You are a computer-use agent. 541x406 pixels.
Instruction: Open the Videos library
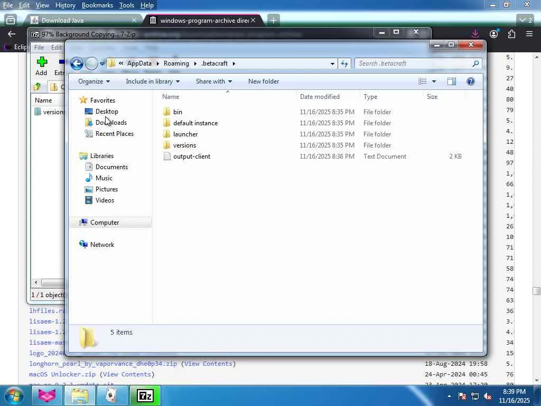105,200
